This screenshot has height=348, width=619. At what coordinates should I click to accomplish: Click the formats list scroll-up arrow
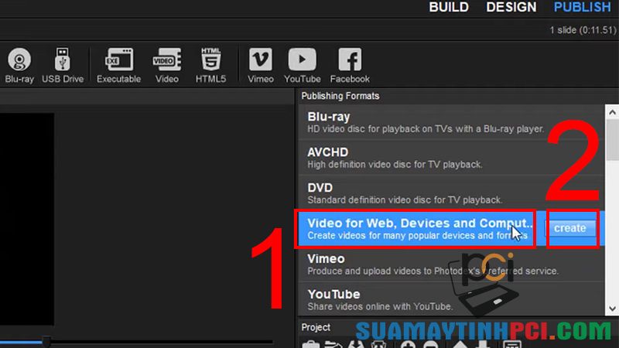[612, 112]
